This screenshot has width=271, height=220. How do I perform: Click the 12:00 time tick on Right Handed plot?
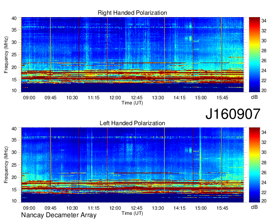point(115,98)
